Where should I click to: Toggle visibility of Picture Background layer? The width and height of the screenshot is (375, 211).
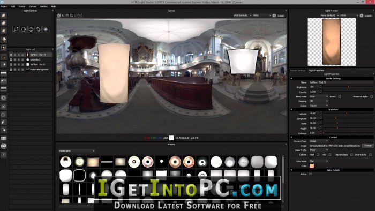point(11,69)
